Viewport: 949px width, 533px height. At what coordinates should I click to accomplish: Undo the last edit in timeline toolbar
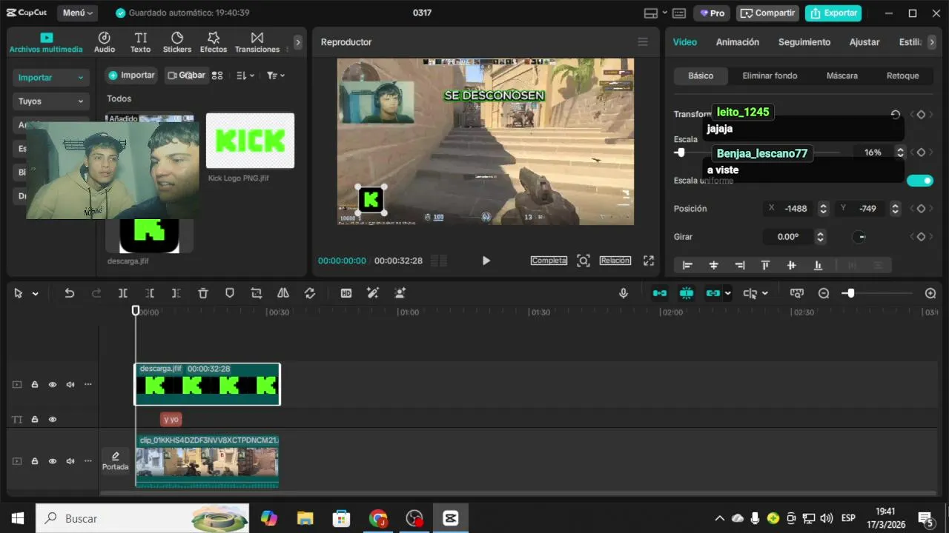(x=70, y=293)
